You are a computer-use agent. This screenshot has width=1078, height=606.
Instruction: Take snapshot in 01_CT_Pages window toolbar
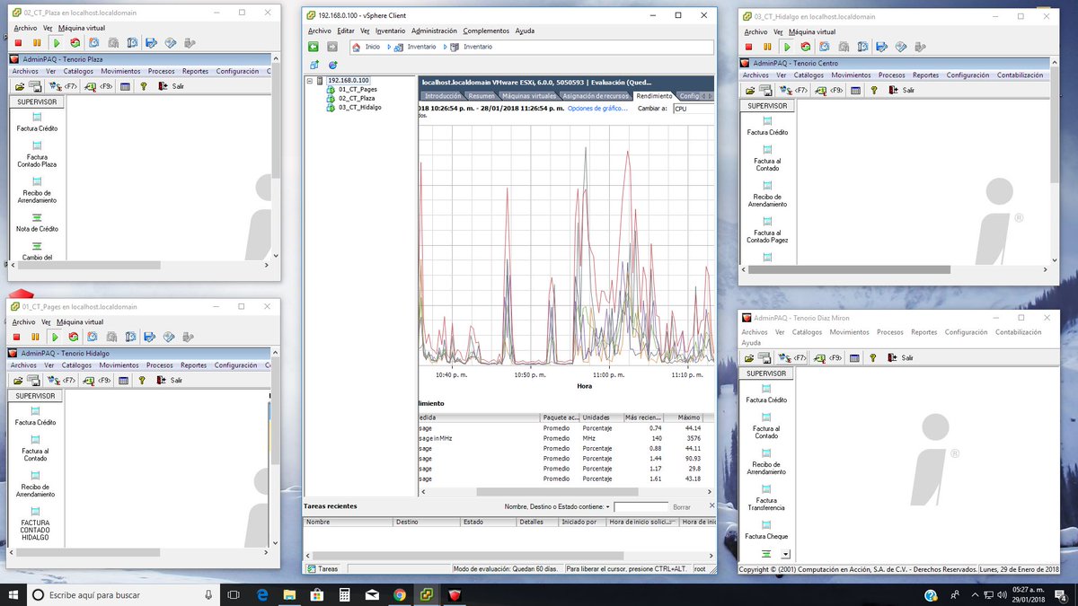(x=93, y=337)
